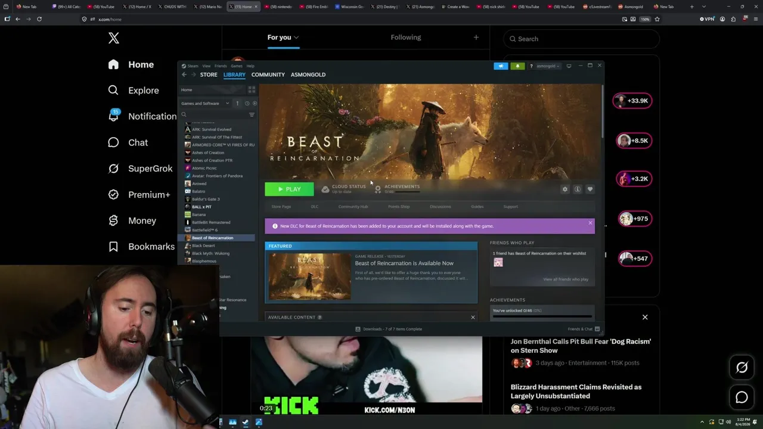The image size is (763, 429).
Task: Click the sort ascending arrow in library
Action: [x=237, y=104]
